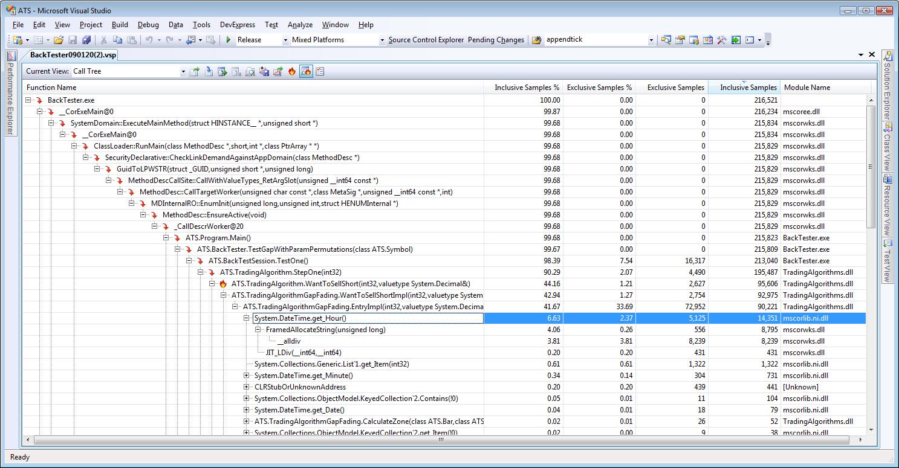Toggle hot path highlighting in the report toolbar
Screen dimensions: 899x468
306,71
